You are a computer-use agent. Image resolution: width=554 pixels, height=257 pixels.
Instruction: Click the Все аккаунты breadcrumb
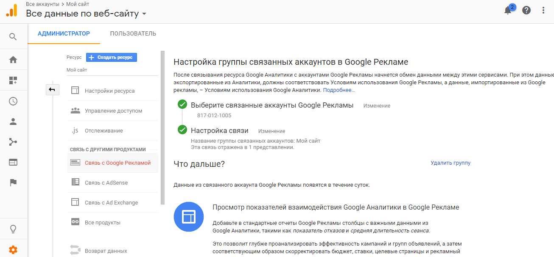pyautogui.click(x=42, y=4)
